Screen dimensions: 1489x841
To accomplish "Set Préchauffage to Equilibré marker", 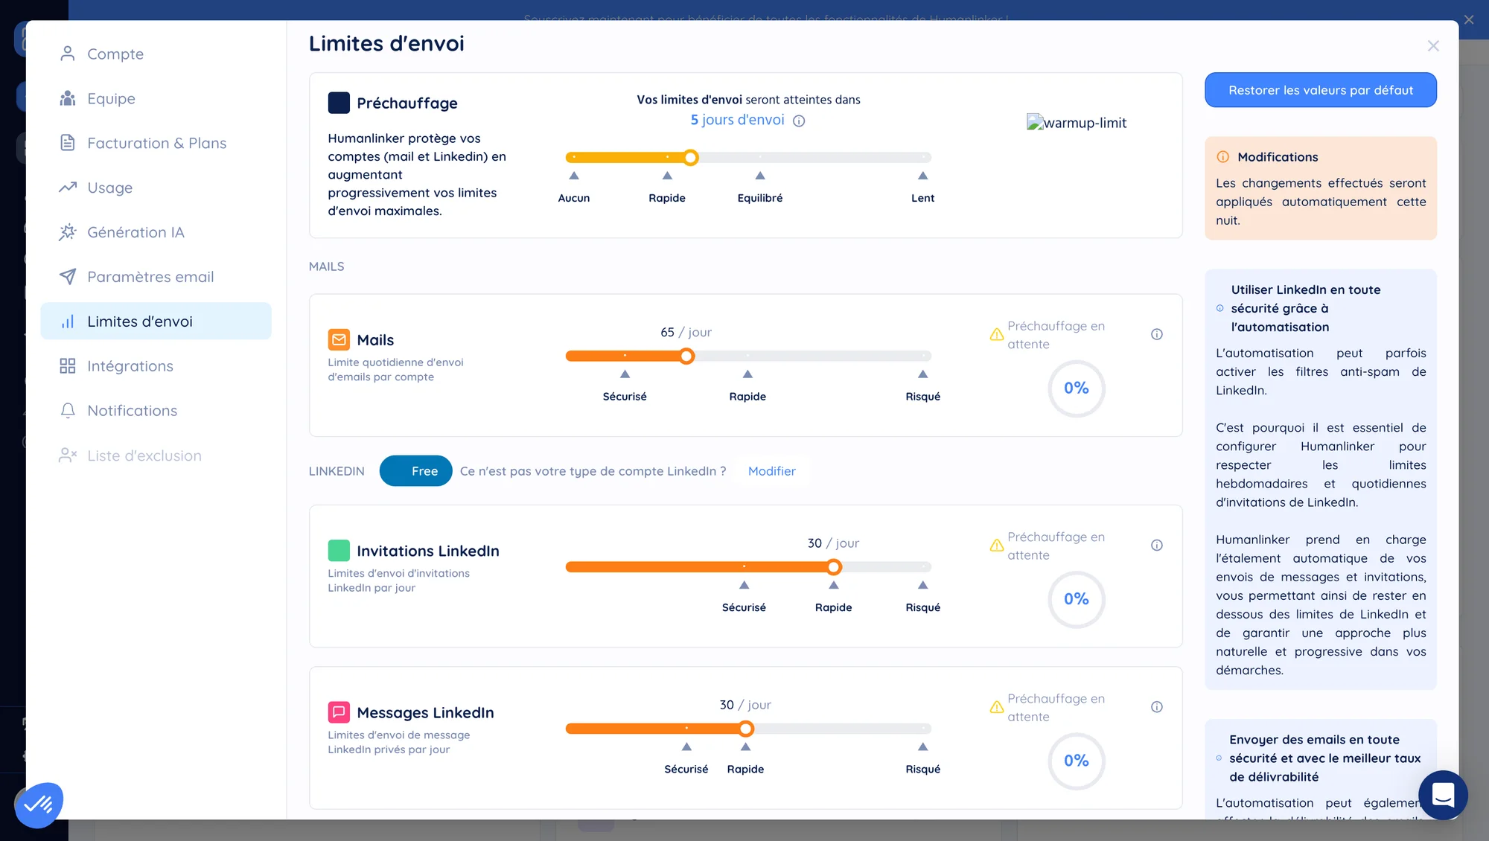I will pos(760,176).
